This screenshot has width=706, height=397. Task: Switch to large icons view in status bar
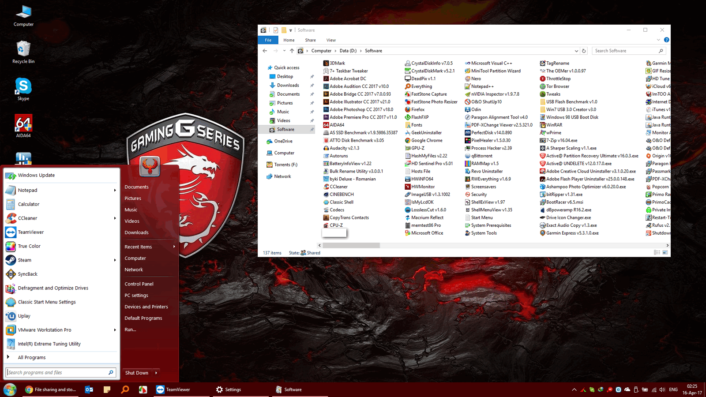(x=665, y=253)
